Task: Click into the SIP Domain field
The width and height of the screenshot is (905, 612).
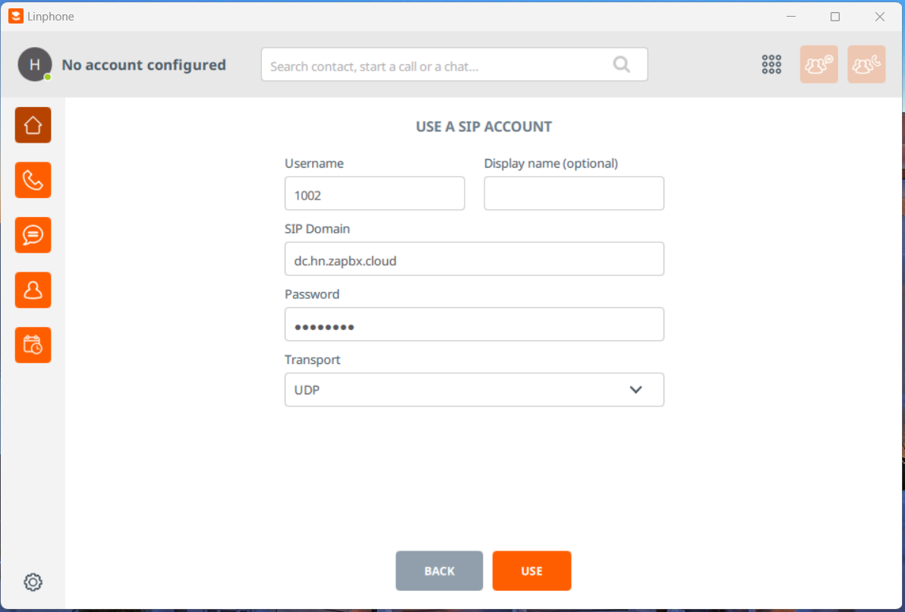Action: pyautogui.click(x=474, y=259)
